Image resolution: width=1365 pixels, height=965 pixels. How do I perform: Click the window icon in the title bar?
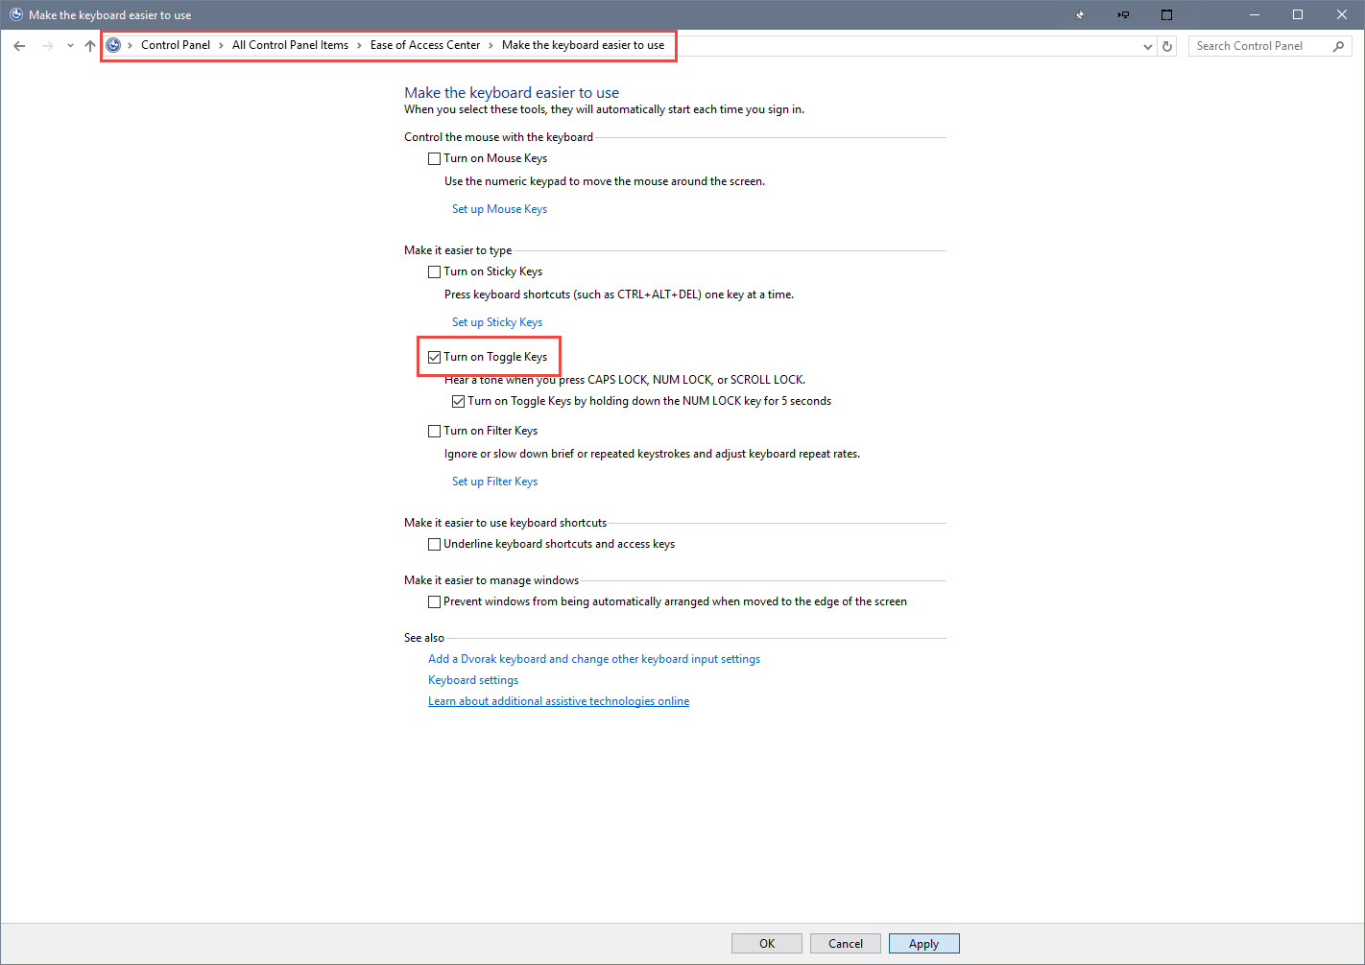tap(1166, 15)
